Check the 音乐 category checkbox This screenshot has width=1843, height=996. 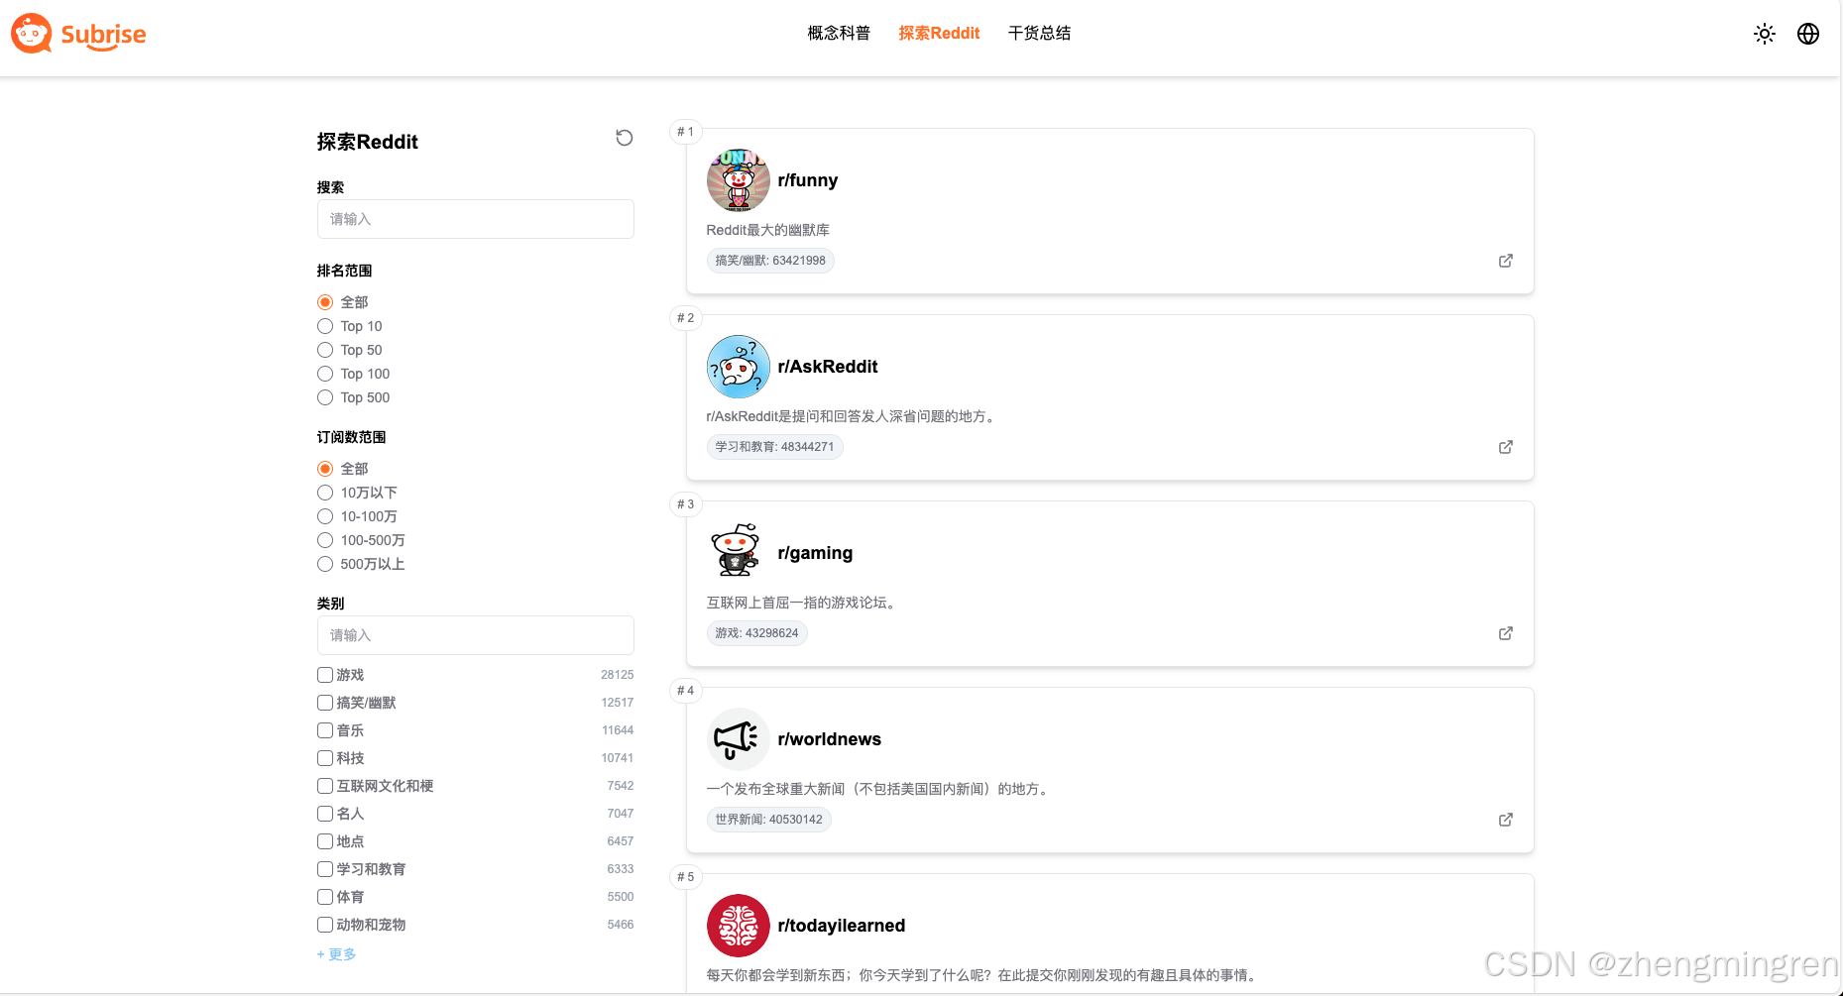tap(325, 730)
